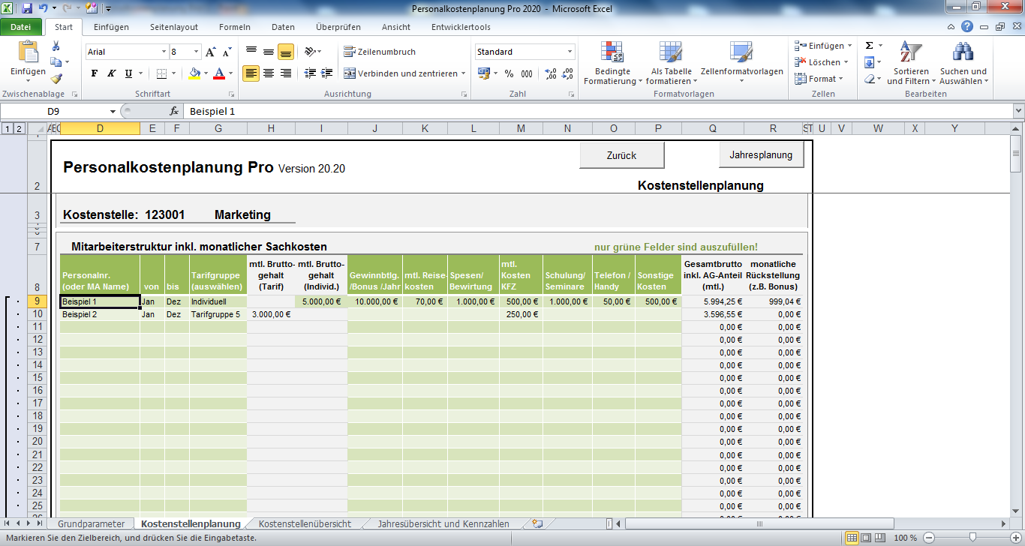Enable Zeilenumbruch text wrapping
The image size is (1025, 546).
coord(380,52)
